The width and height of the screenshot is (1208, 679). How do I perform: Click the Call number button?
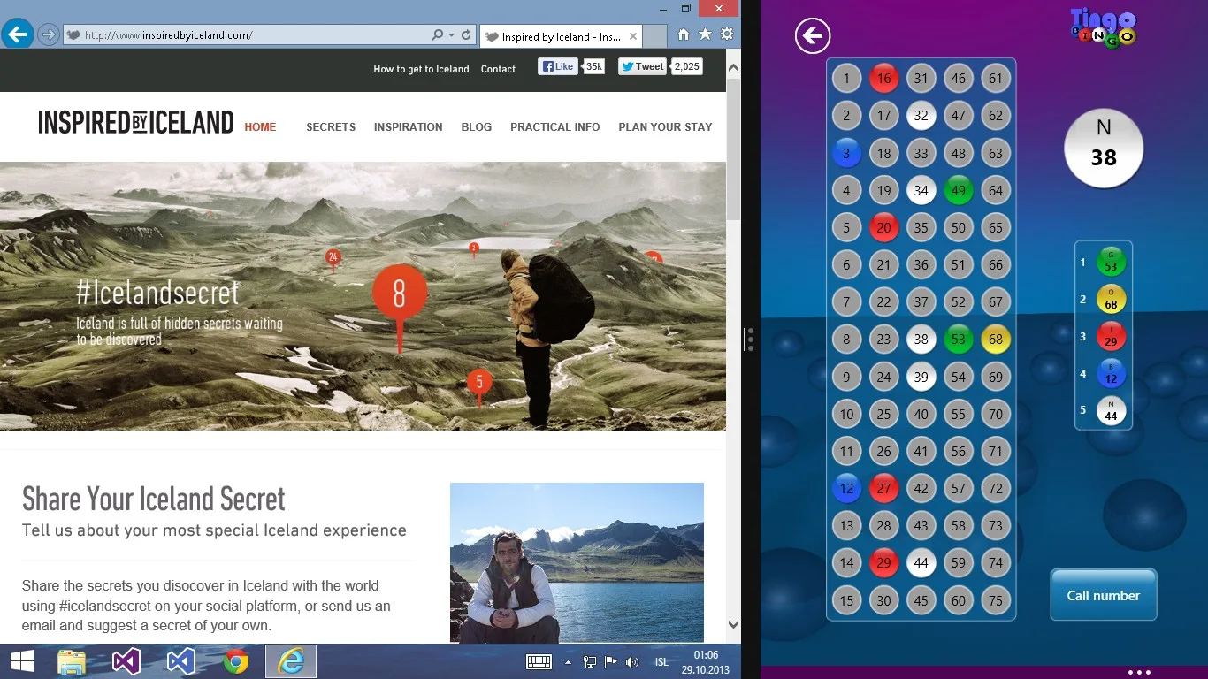point(1103,595)
